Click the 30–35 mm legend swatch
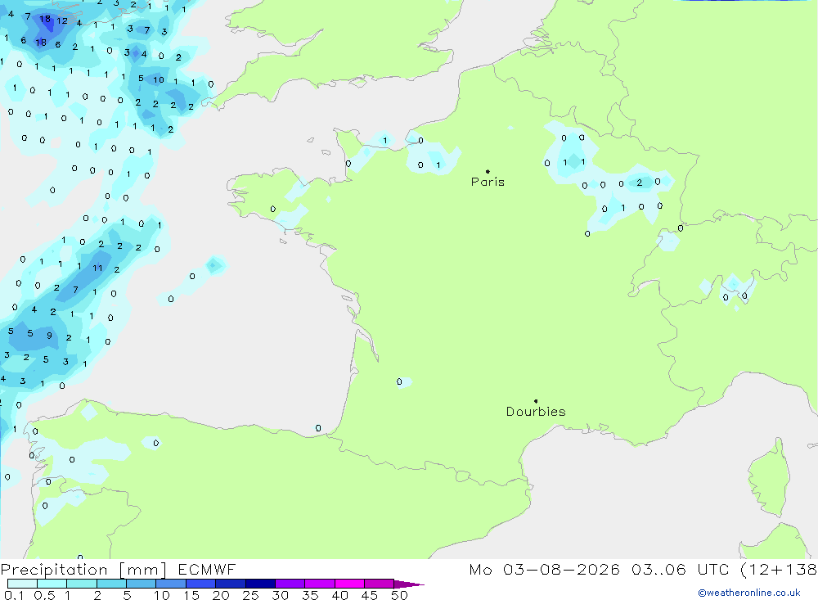 [290, 584]
